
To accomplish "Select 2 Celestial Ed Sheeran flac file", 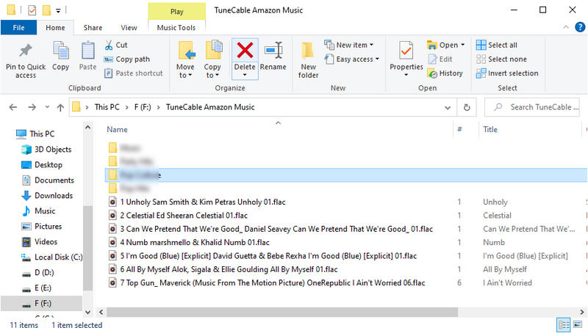I will click(184, 216).
